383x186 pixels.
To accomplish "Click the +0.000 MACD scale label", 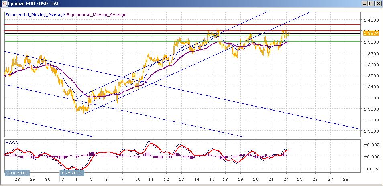I will 371,156.
